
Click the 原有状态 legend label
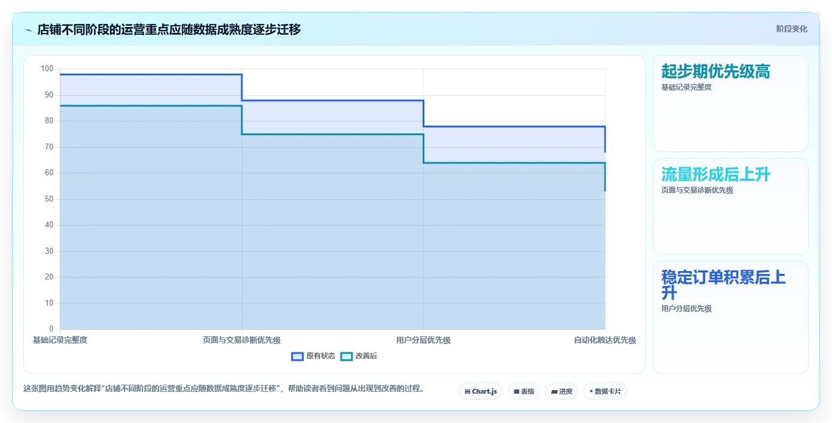[321, 356]
